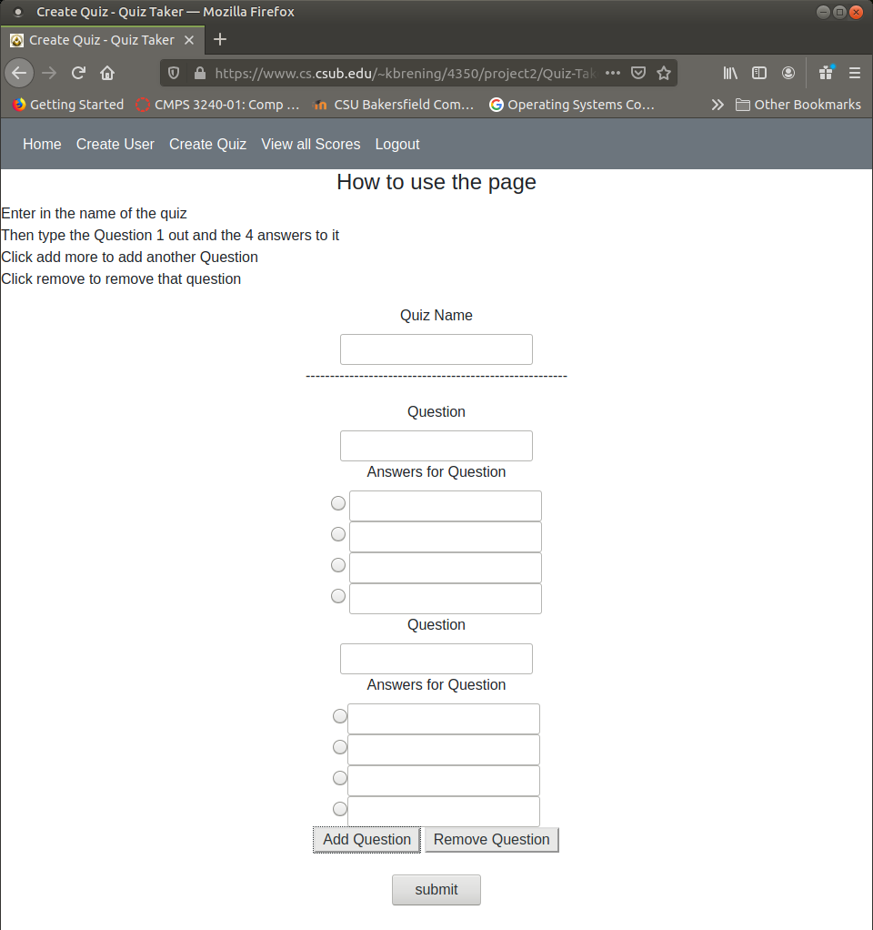The width and height of the screenshot is (873, 930).
Task: Select fourth answer radio of first question
Action: point(337,595)
